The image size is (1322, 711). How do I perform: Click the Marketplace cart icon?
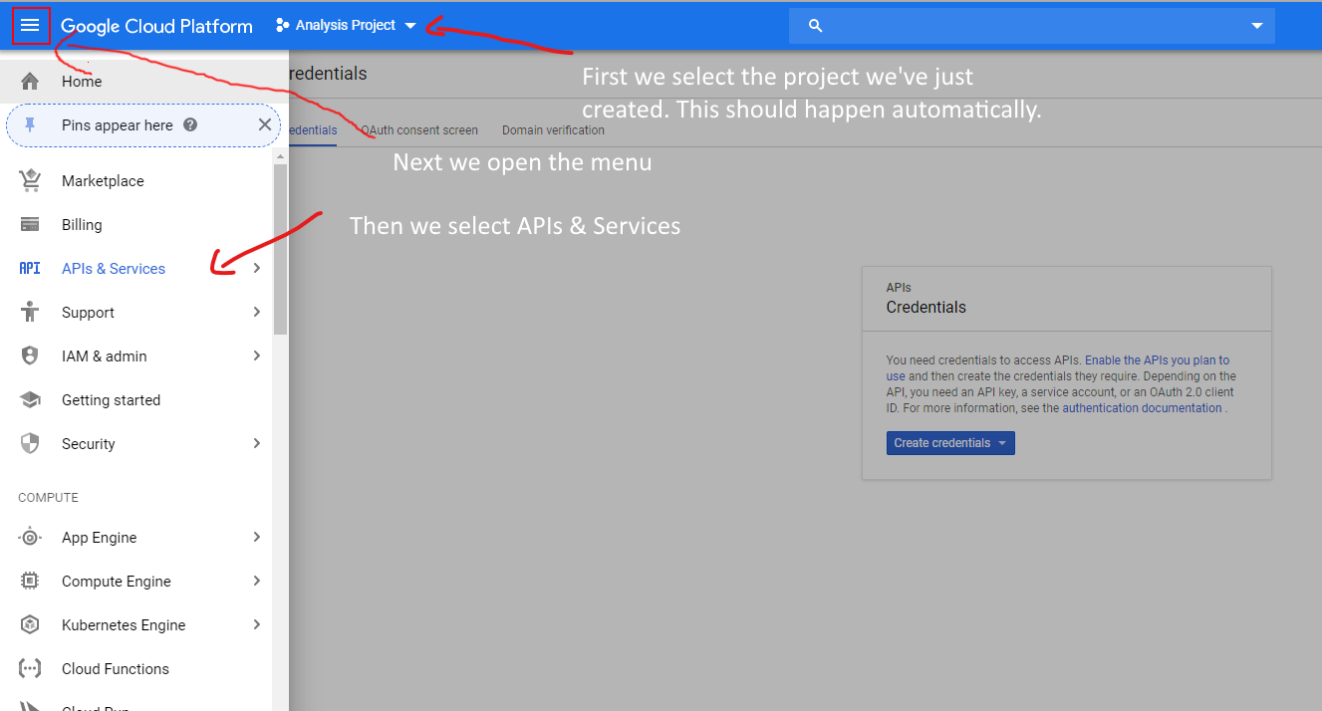coord(30,181)
